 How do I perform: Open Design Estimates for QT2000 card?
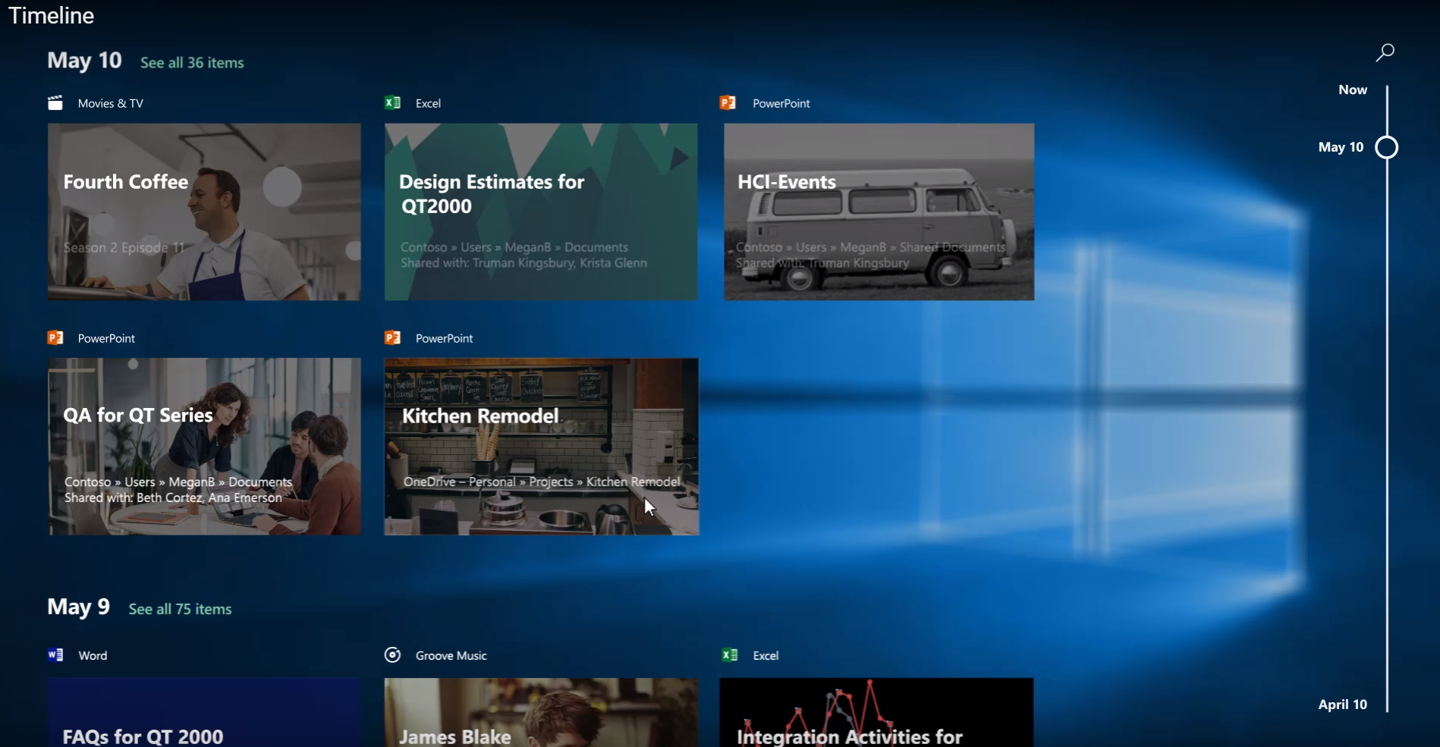click(541, 212)
